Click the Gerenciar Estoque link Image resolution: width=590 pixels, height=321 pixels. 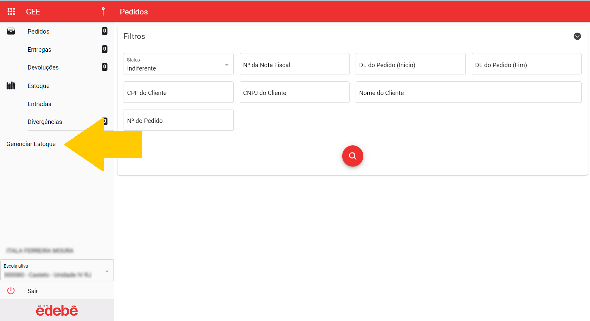tap(31, 144)
